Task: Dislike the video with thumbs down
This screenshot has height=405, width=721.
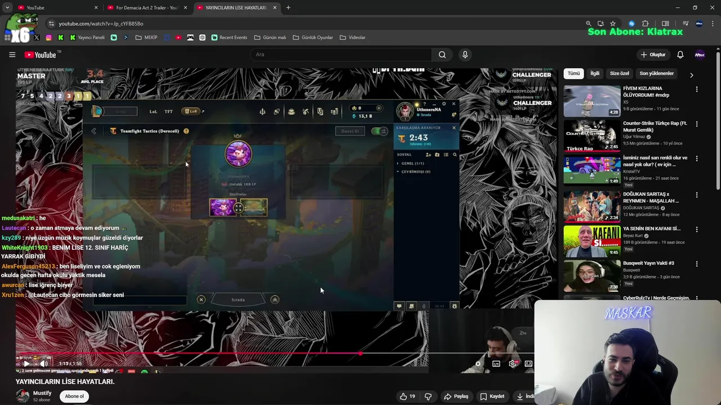Action: [x=428, y=397]
